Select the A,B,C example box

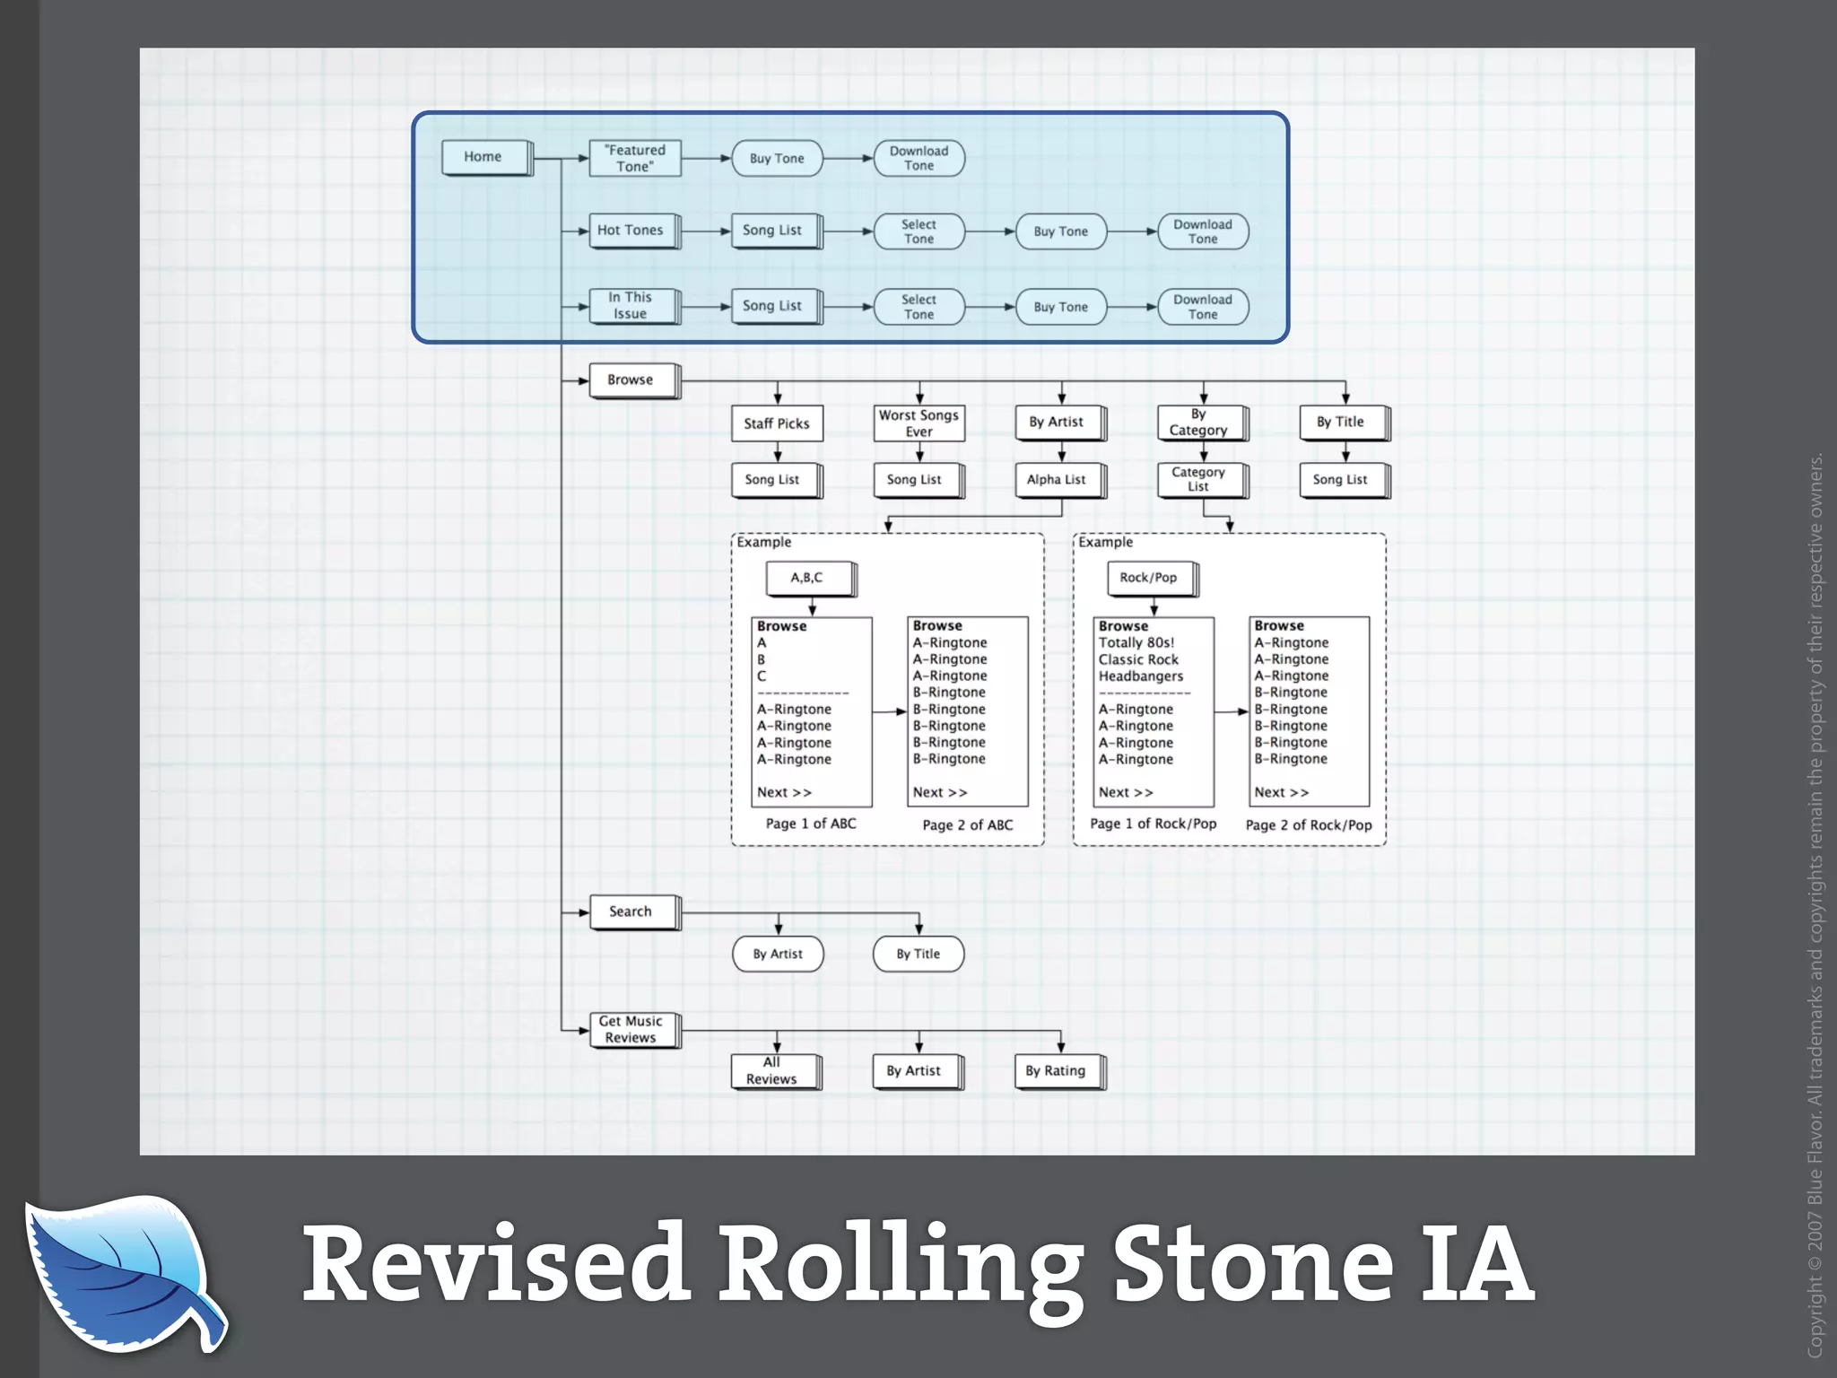[808, 578]
